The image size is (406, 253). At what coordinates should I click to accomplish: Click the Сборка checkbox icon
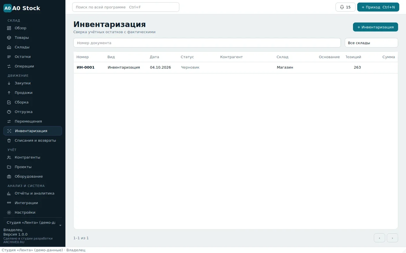coord(9,102)
